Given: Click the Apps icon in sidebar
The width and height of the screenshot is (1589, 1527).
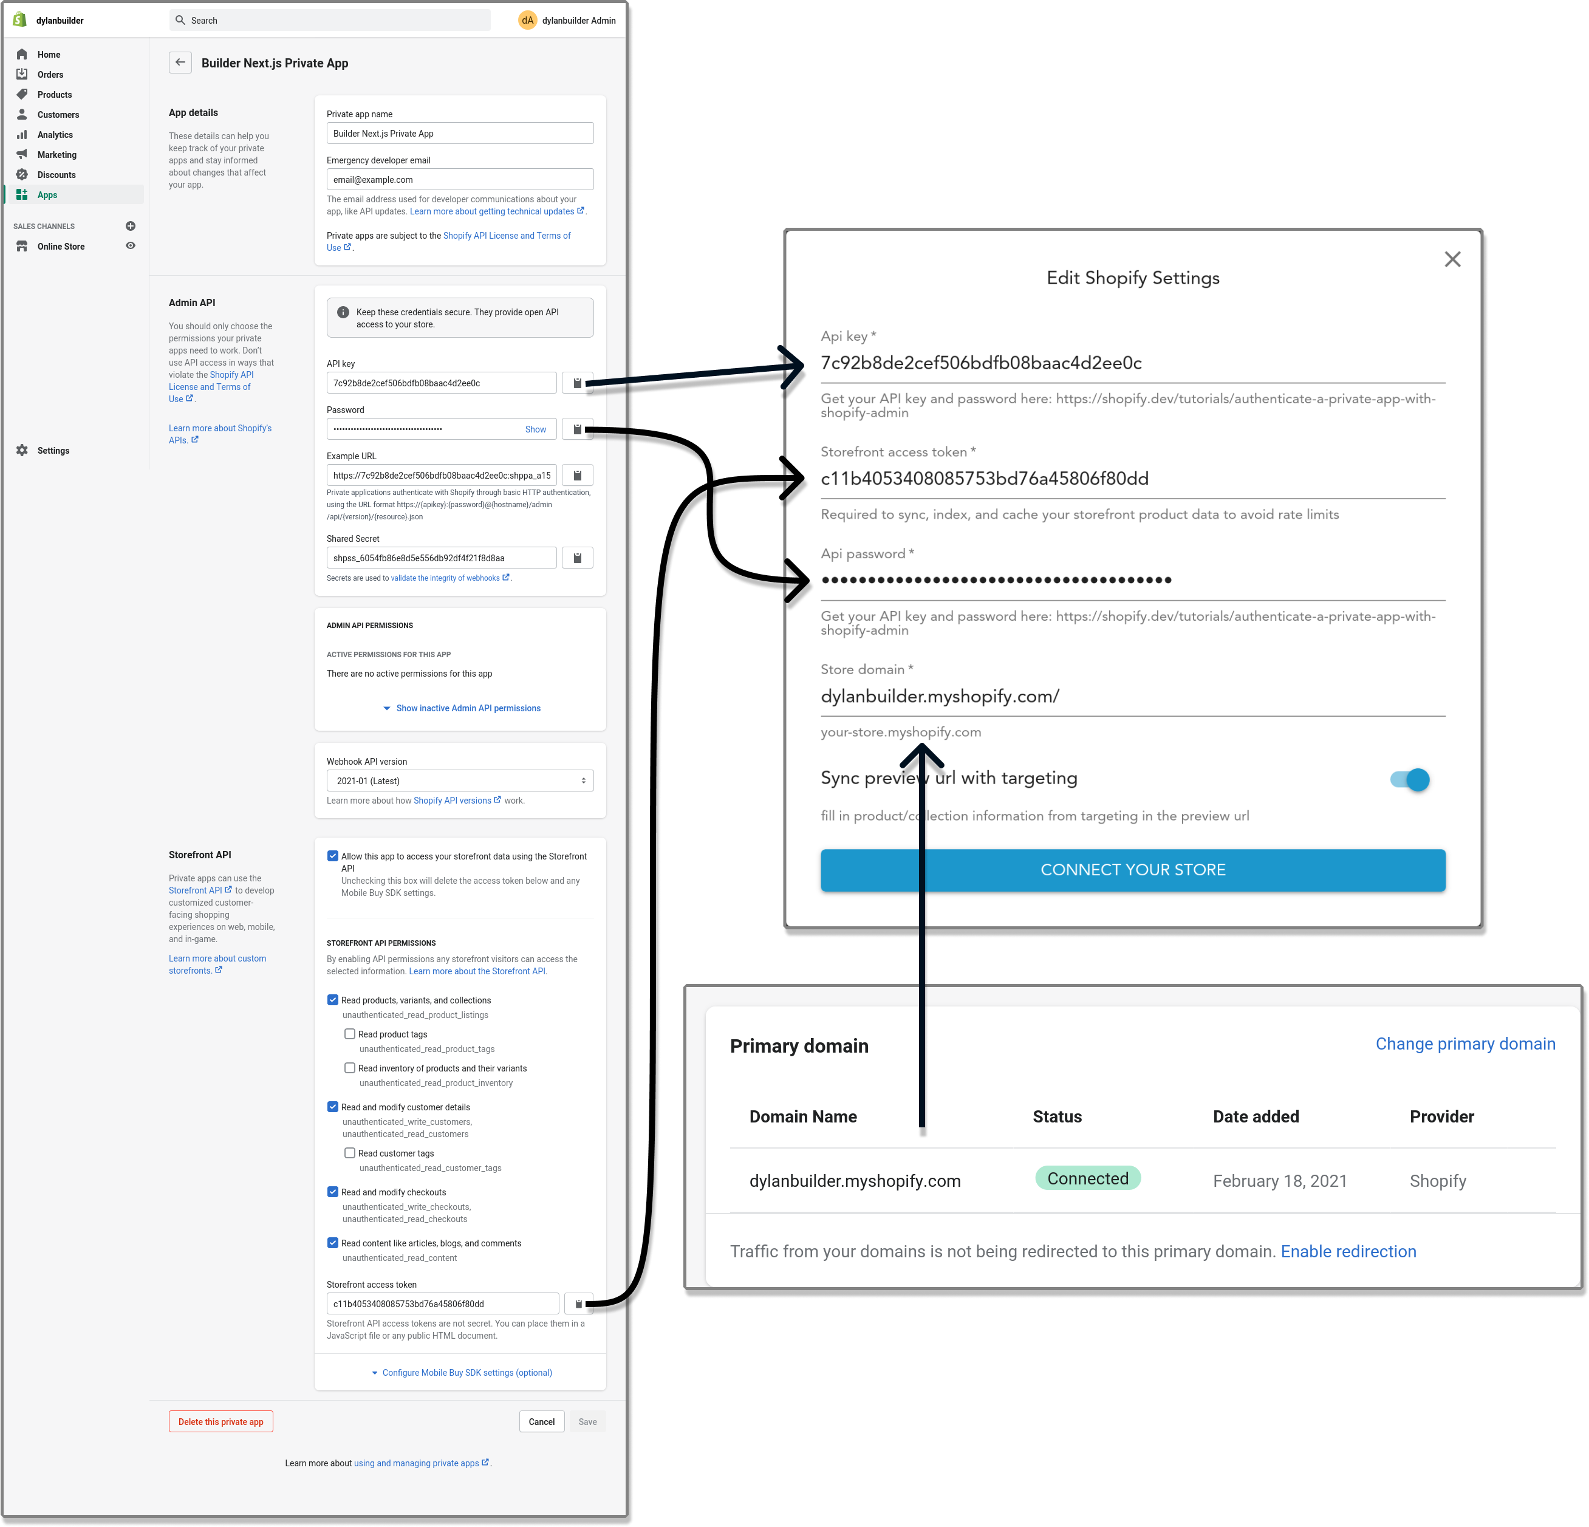Looking at the screenshot, I should coord(21,194).
